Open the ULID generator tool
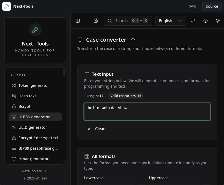 coord(35,127)
